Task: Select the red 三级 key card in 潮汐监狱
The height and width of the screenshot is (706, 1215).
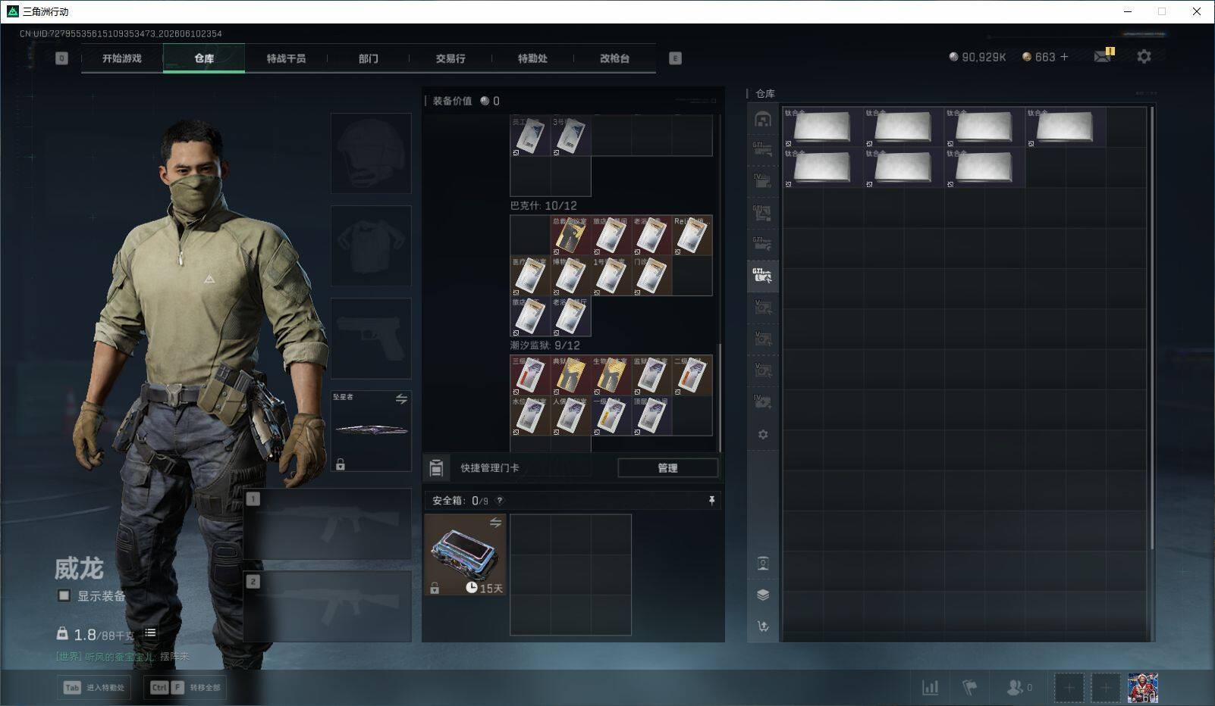Action: (x=529, y=375)
